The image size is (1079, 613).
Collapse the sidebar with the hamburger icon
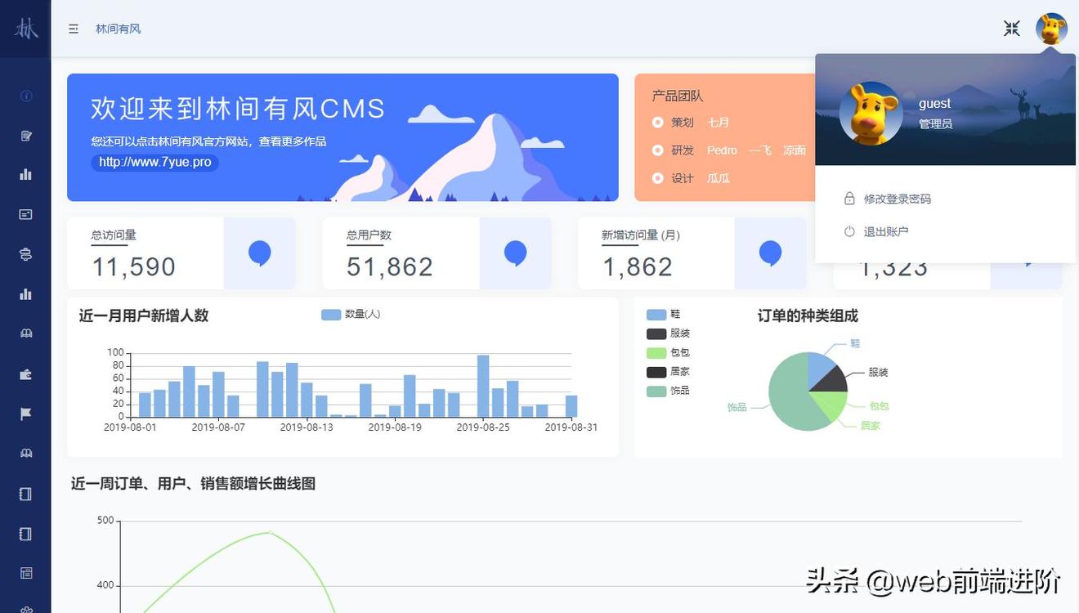click(74, 29)
